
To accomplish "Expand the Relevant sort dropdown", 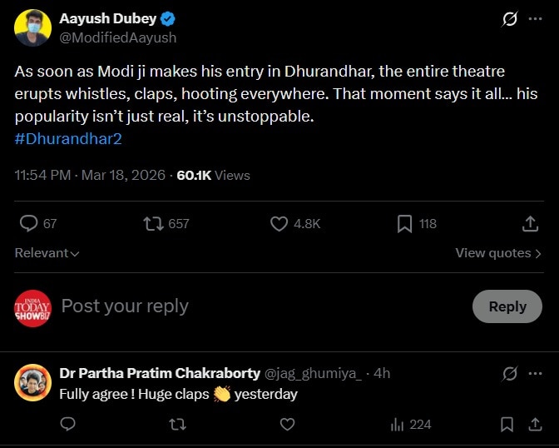I will click(x=47, y=253).
